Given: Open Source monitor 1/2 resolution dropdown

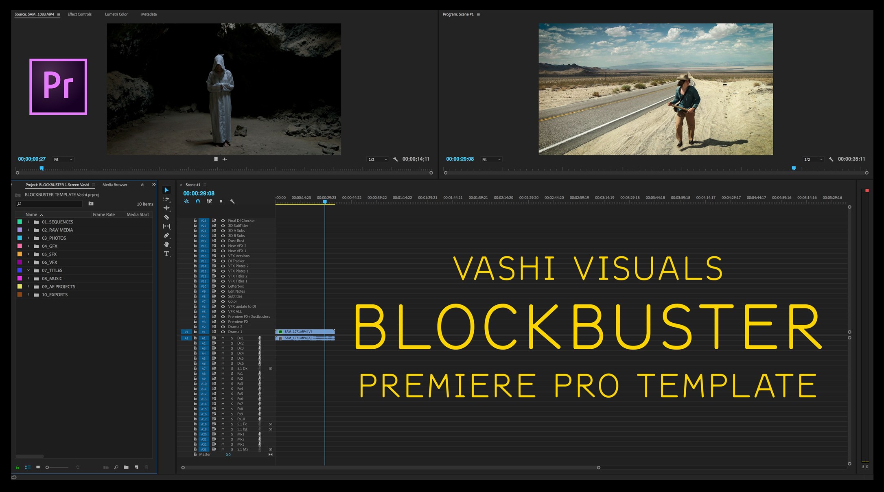Looking at the screenshot, I should point(378,160).
